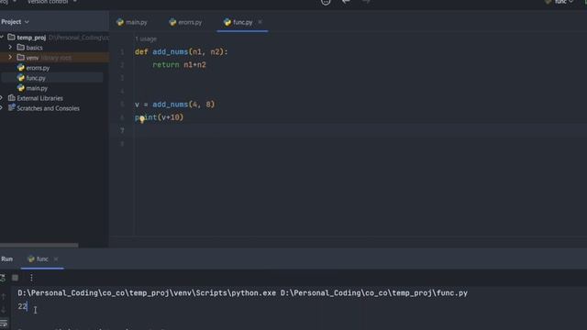Click line number 1 in gutter

click(122, 51)
